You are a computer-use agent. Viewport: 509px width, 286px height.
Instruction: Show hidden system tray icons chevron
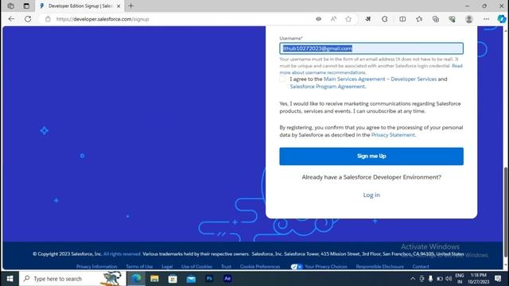[413, 279]
